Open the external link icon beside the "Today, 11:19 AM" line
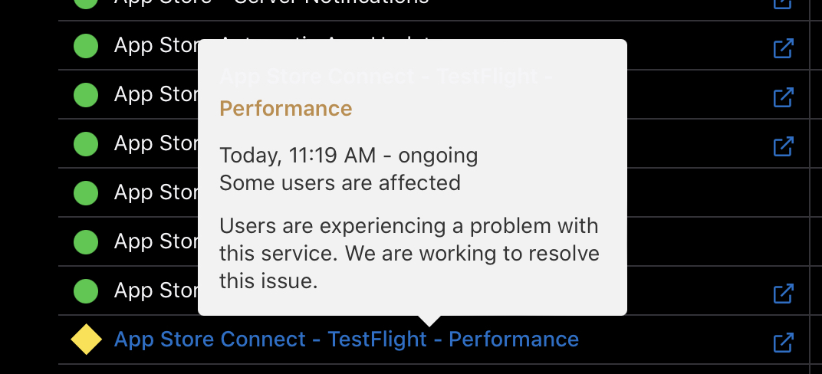Image resolution: width=822 pixels, height=374 pixels. [x=783, y=146]
